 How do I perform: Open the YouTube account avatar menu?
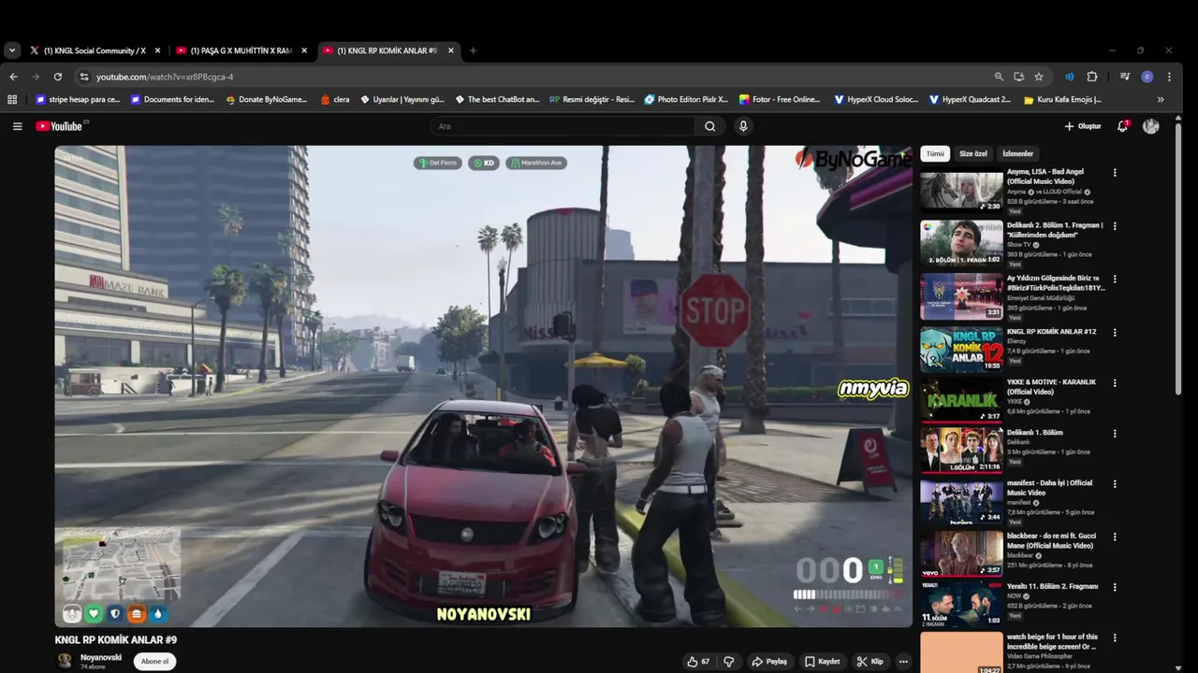click(x=1151, y=126)
